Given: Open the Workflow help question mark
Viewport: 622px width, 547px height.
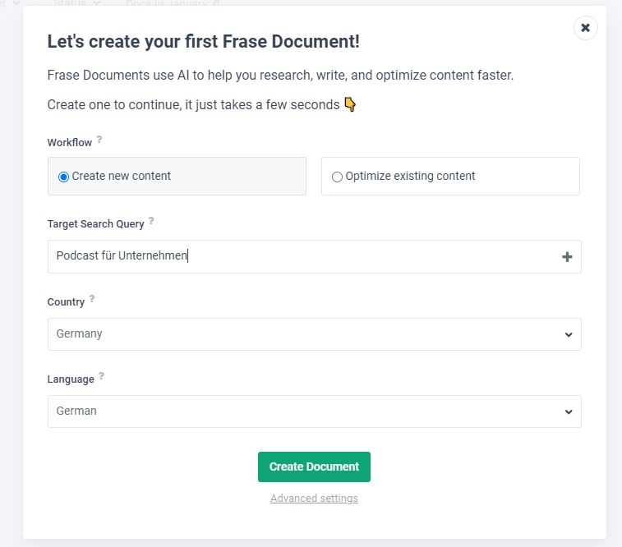Looking at the screenshot, I should 99,140.
